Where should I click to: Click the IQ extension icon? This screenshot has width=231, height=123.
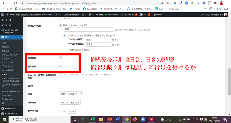198,3
